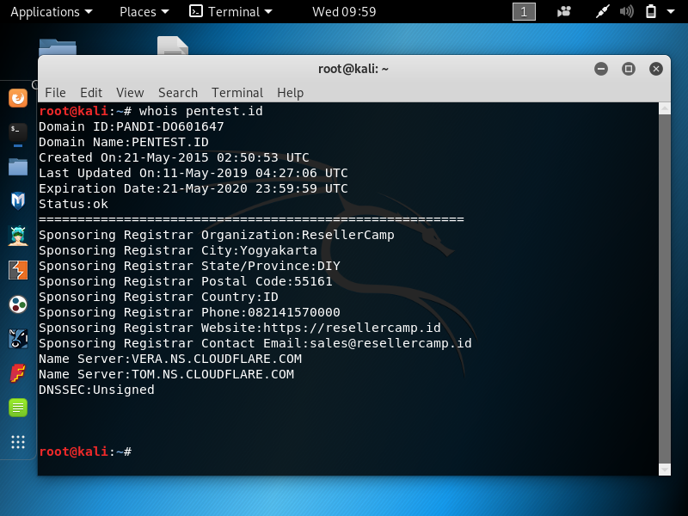Image resolution: width=688 pixels, height=516 pixels.
Task: Open the system status dropdown arrow
Action: (x=671, y=11)
